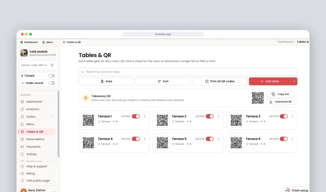Image resolution: width=326 pixels, height=192 pixels.
Task: Click the Terrace 1 table name
Action: (105, 116)
